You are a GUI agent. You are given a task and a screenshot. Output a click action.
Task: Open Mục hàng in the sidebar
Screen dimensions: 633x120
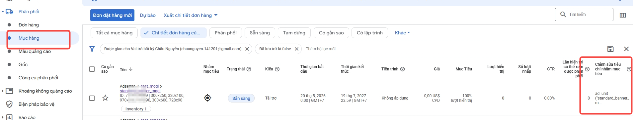(x=29, y=38)
